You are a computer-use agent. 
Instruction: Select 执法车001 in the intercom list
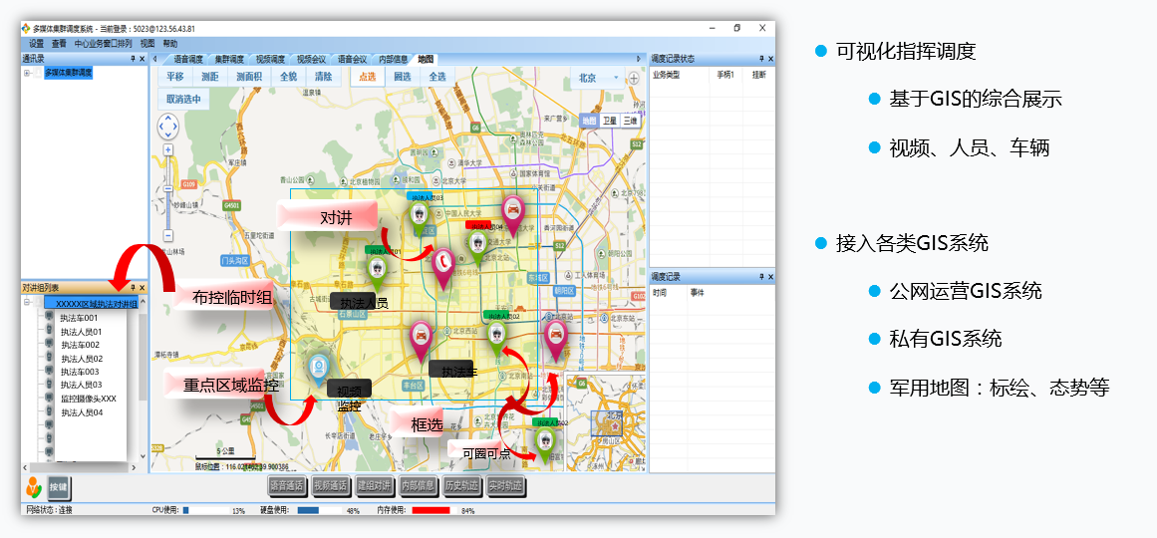(x=79, y=318)
